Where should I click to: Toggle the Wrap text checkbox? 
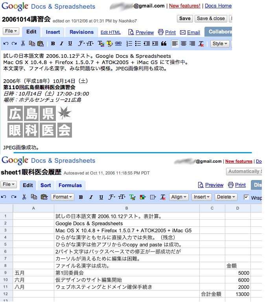click(x=247, y=197)
